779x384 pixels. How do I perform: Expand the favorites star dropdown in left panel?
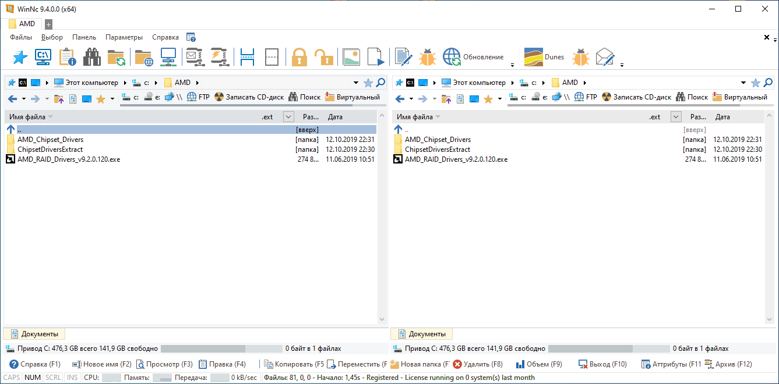pos(112,99)
